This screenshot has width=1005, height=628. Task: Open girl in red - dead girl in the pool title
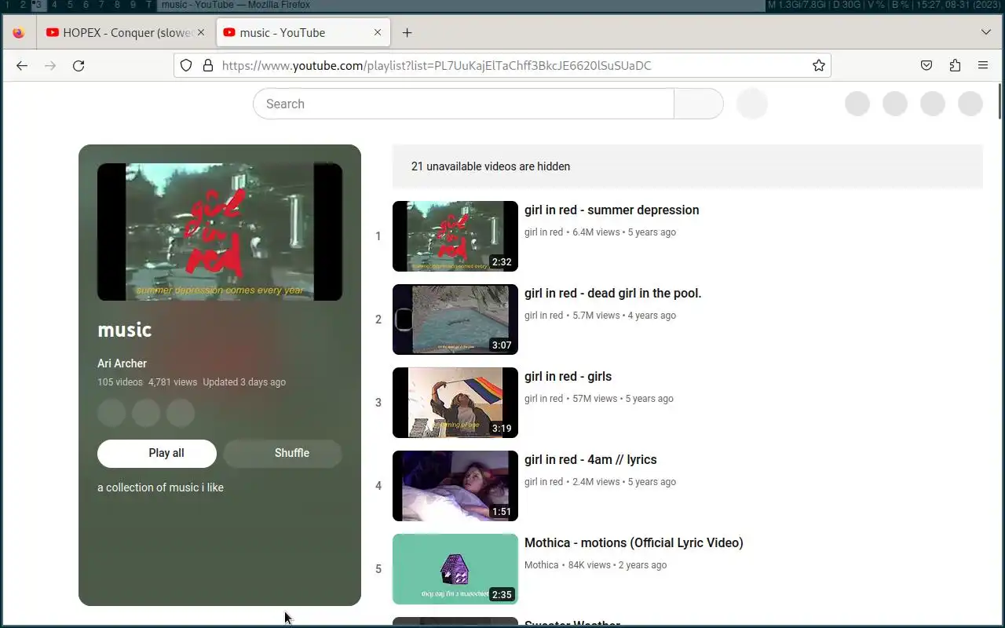point(612,294)
